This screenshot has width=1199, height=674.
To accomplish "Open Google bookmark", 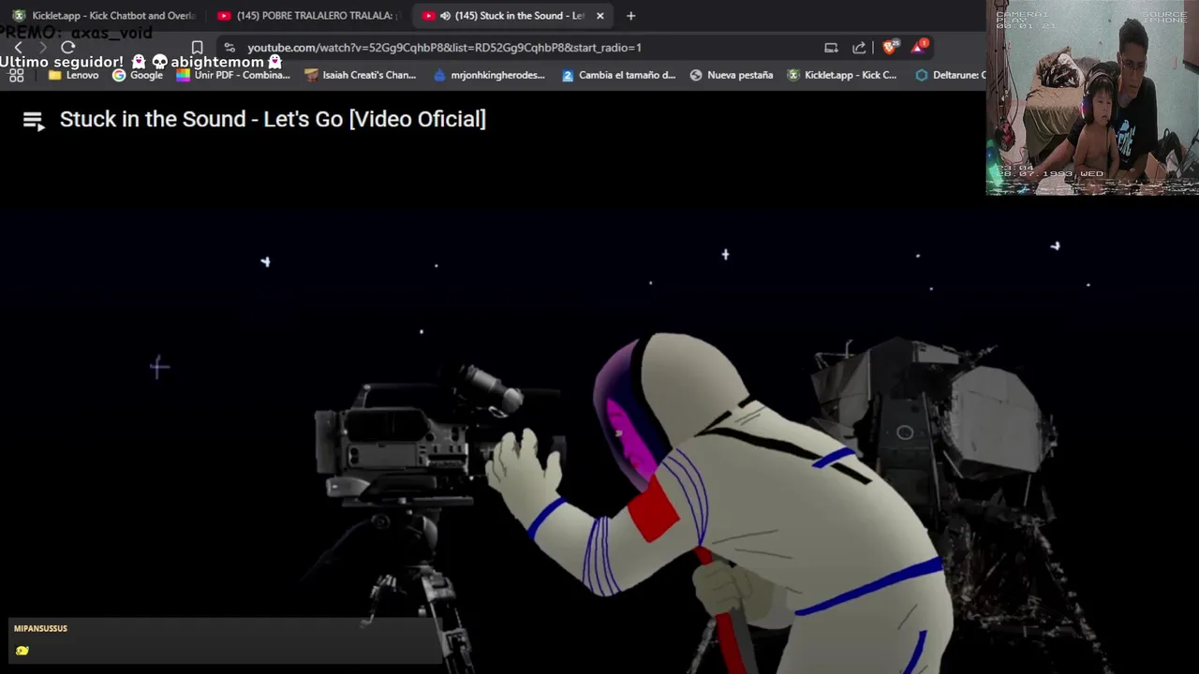I will point(137,75).
